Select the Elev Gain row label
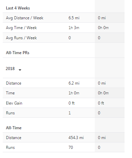The image size is (132, 158). click(14, 103)
